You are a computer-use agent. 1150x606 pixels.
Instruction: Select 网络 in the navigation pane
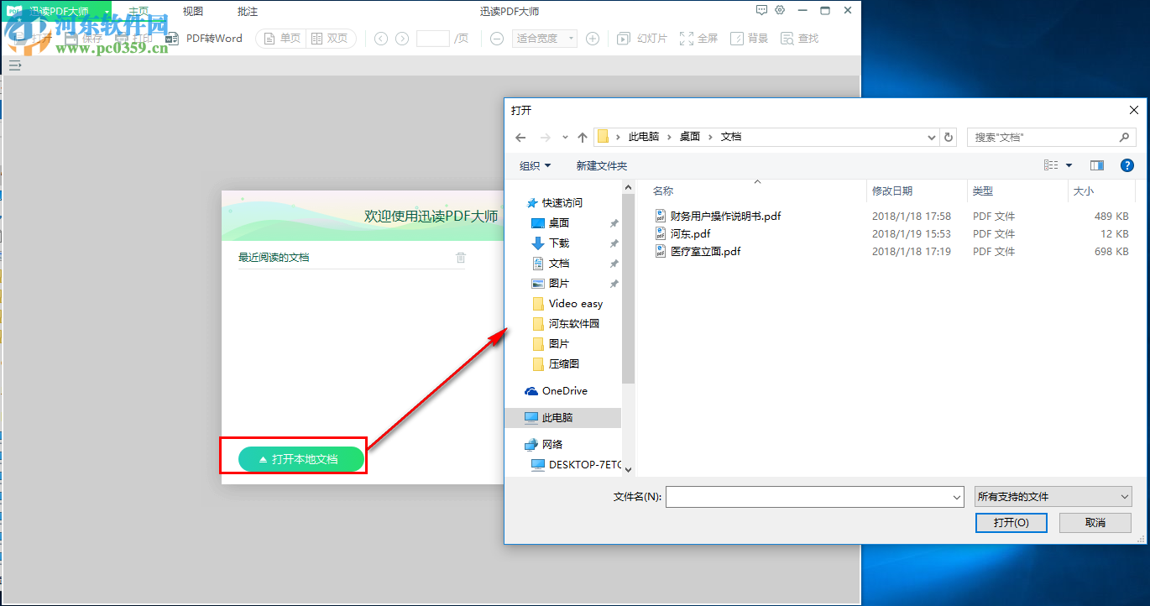pos(552,445)
